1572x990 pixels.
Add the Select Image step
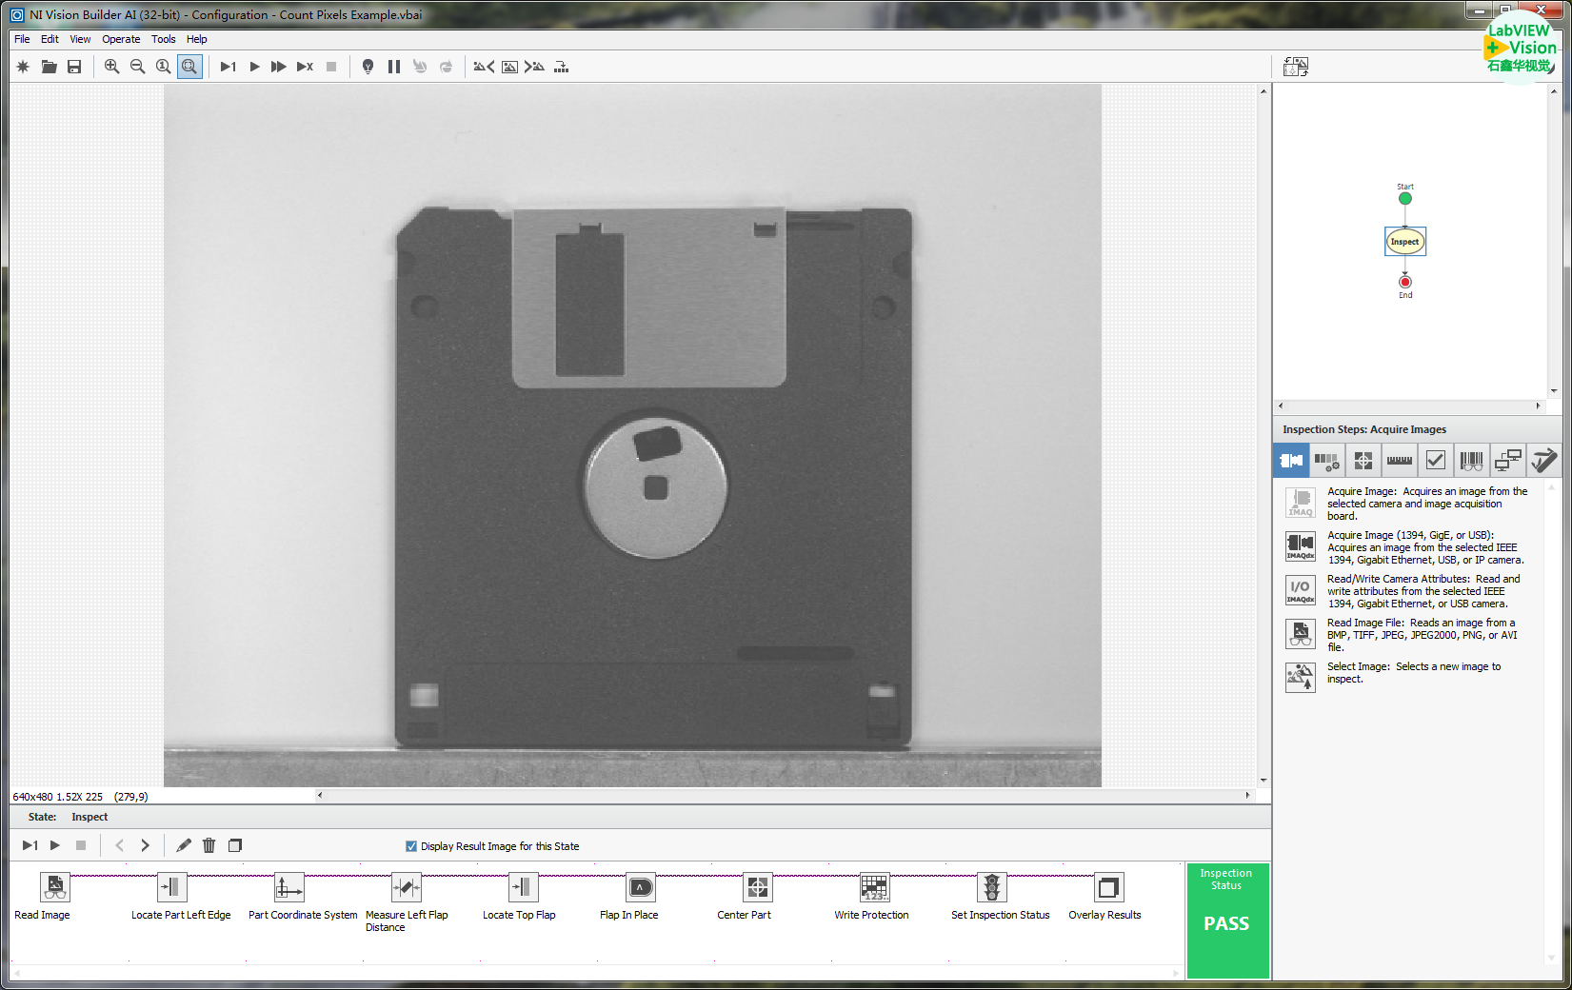point(1301,677)
